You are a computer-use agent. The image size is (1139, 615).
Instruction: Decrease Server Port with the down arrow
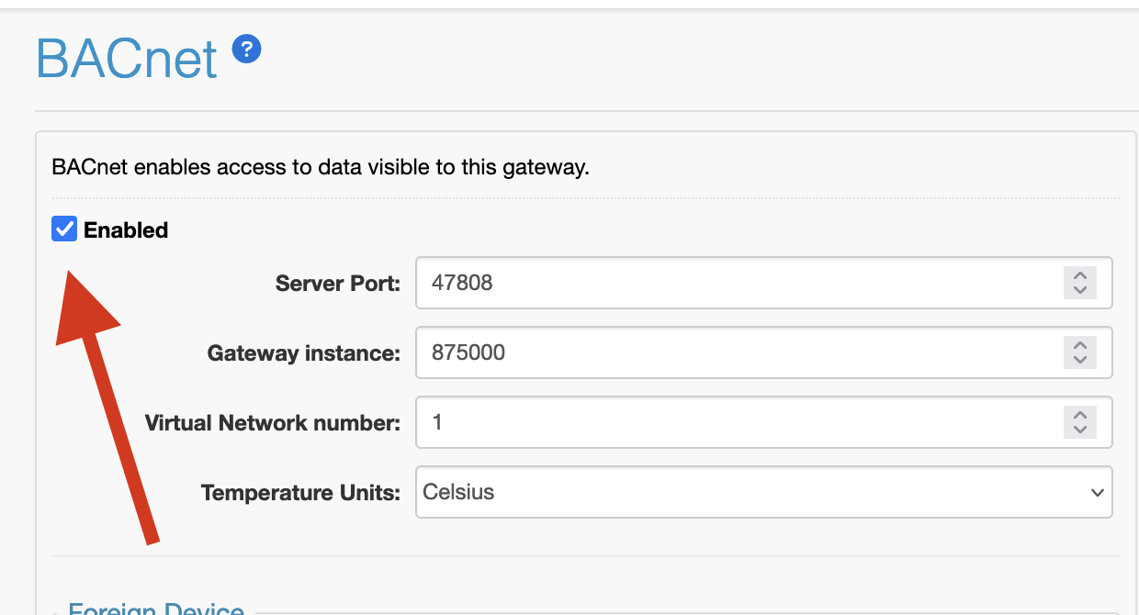[1080, 290]
